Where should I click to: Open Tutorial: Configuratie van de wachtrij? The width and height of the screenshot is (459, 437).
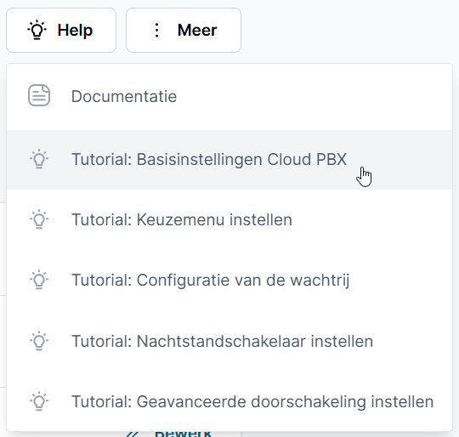pyautogui.click(x=229, y=280)
